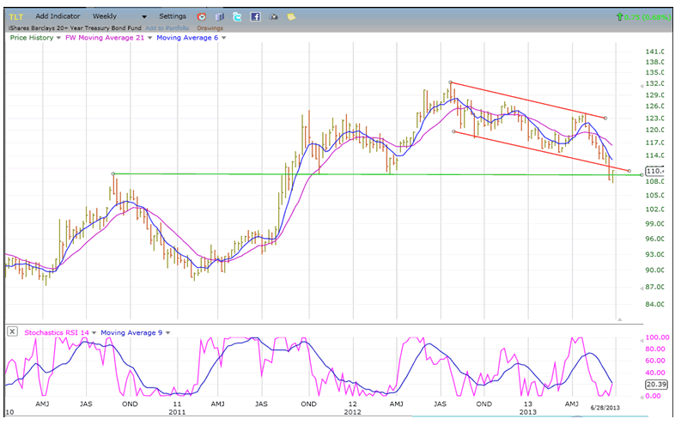Click the 110.4 current price label
The image size is (675, 425).
(654, 172)
